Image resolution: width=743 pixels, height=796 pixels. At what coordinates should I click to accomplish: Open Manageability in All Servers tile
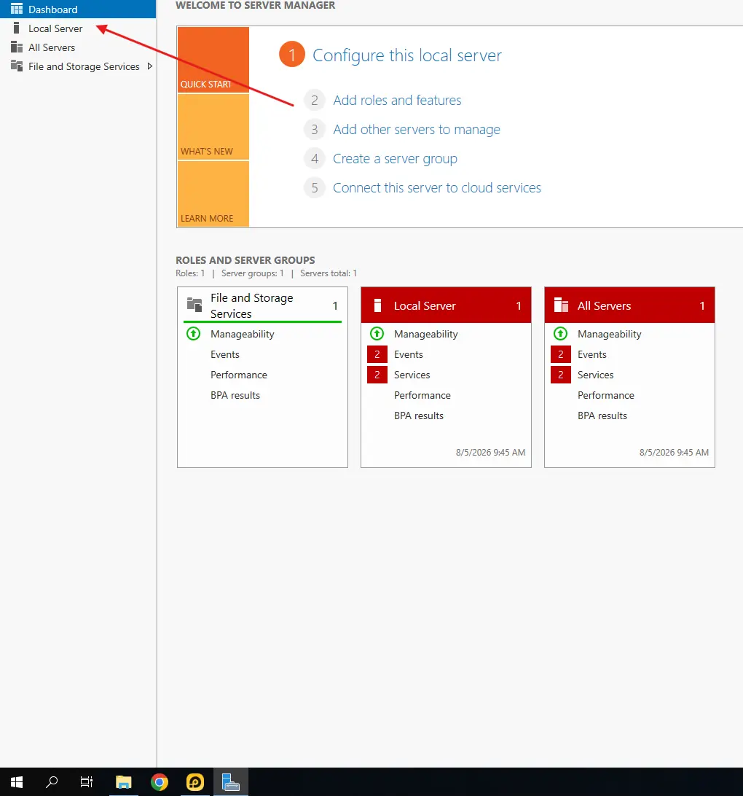610,334
